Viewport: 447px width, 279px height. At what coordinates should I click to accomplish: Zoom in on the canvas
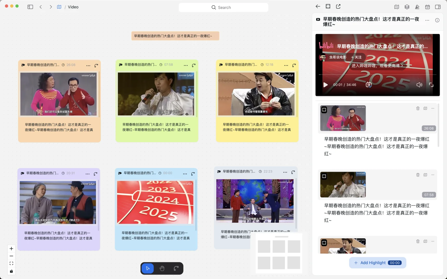click(x=11, y=249)
